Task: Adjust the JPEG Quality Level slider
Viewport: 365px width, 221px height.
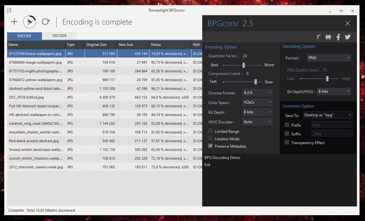Action: (x=327, y=79)
